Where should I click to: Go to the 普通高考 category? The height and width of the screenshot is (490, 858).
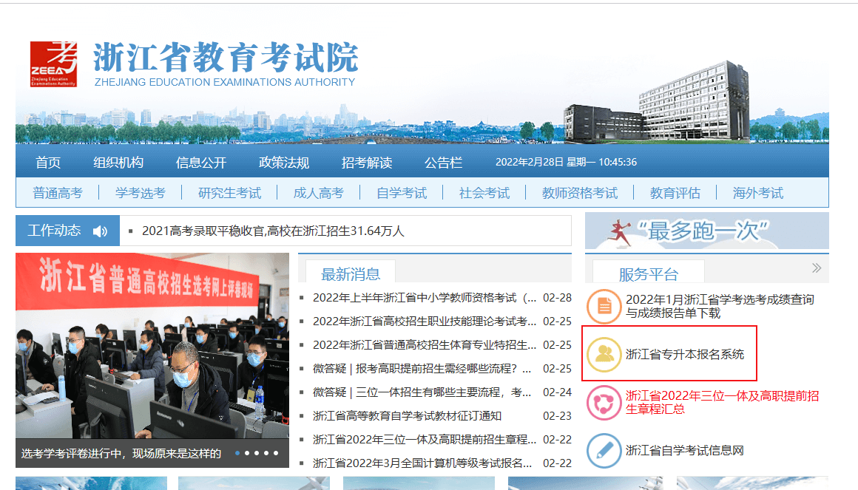(x=58, y=193)
